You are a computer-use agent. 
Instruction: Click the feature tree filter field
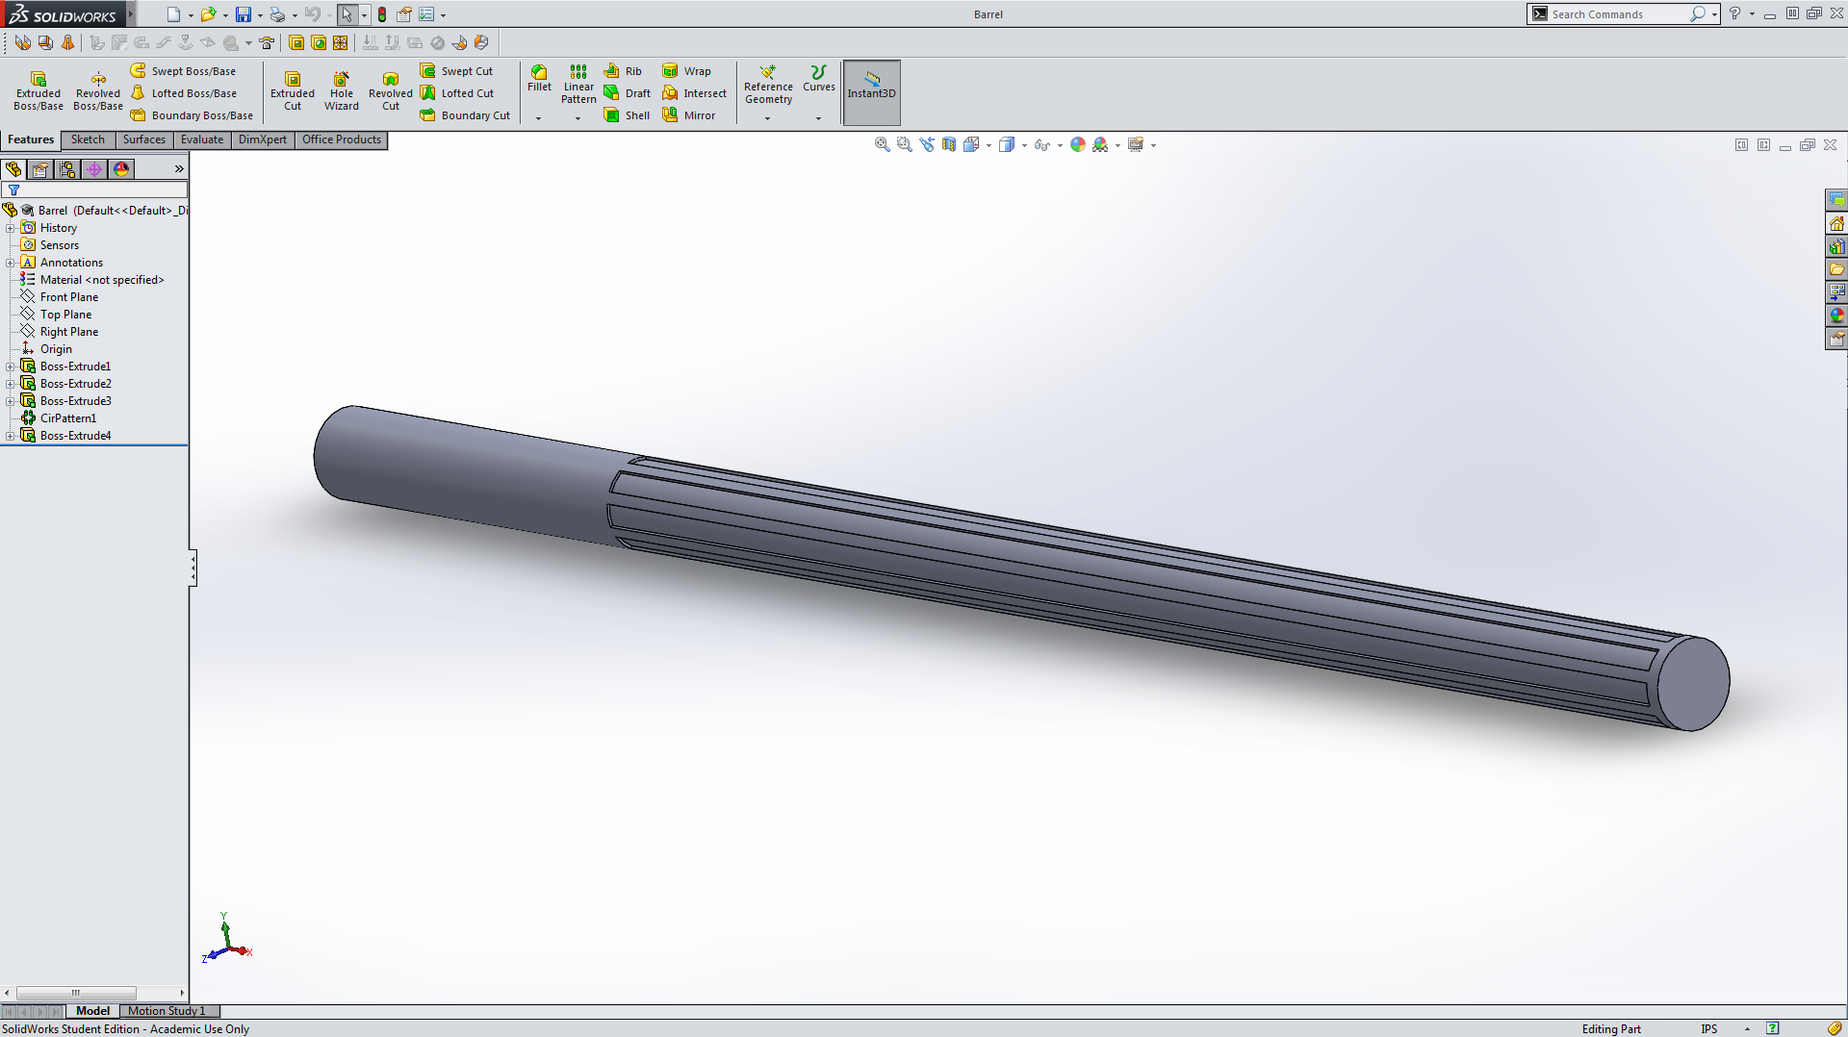(x=95, y=190)
